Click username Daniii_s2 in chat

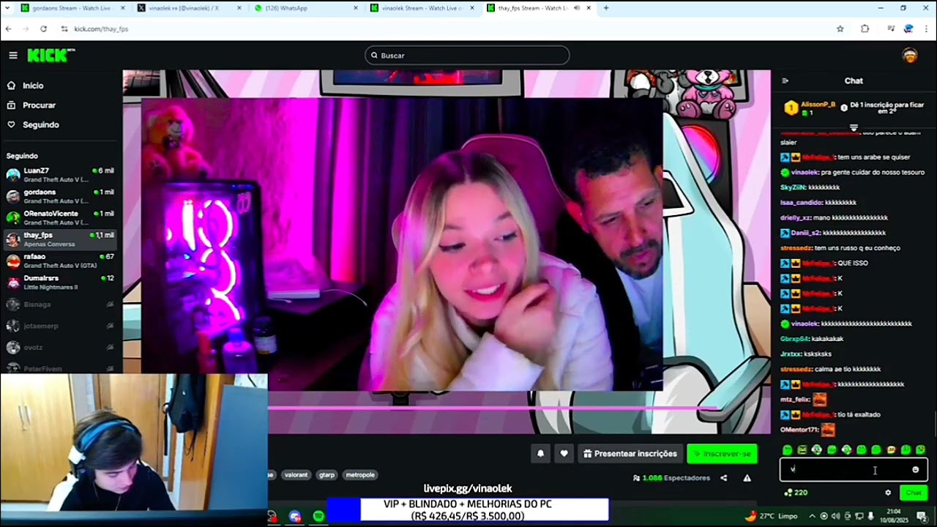coord(806,233)
